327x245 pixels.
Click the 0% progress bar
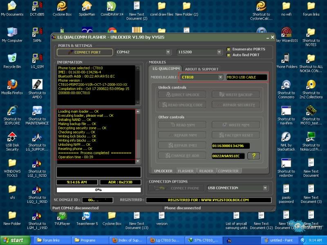click(99, 190)
